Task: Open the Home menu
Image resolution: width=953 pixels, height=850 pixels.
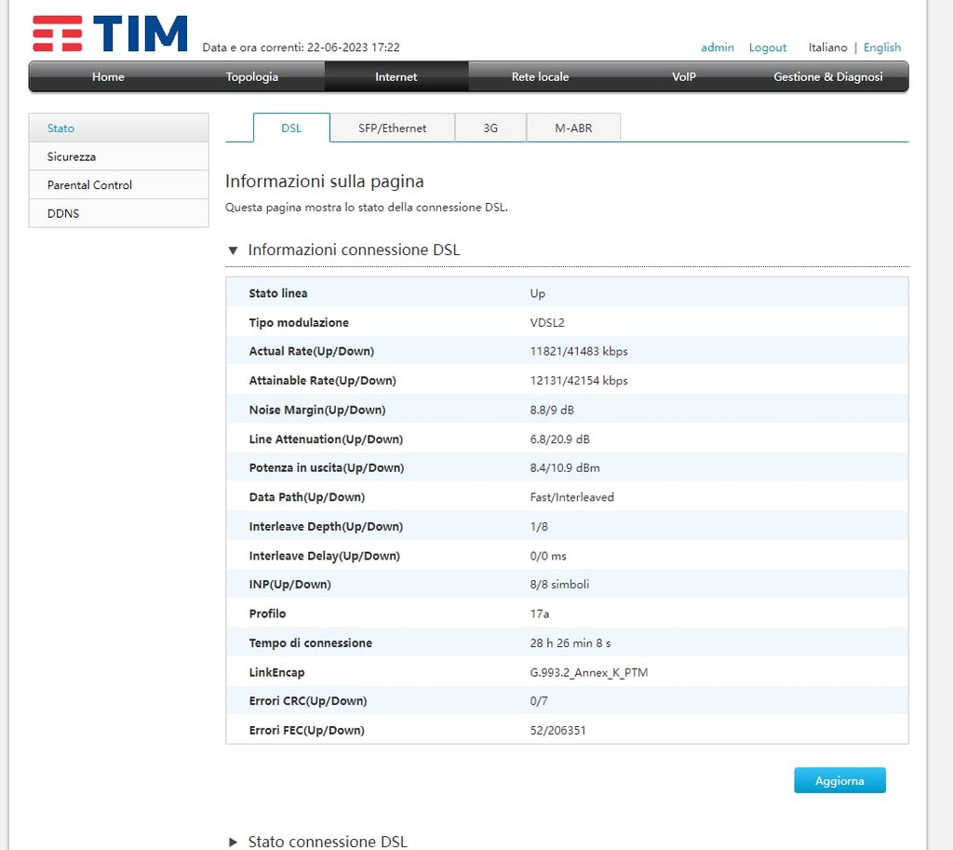Action: point(108,77)
